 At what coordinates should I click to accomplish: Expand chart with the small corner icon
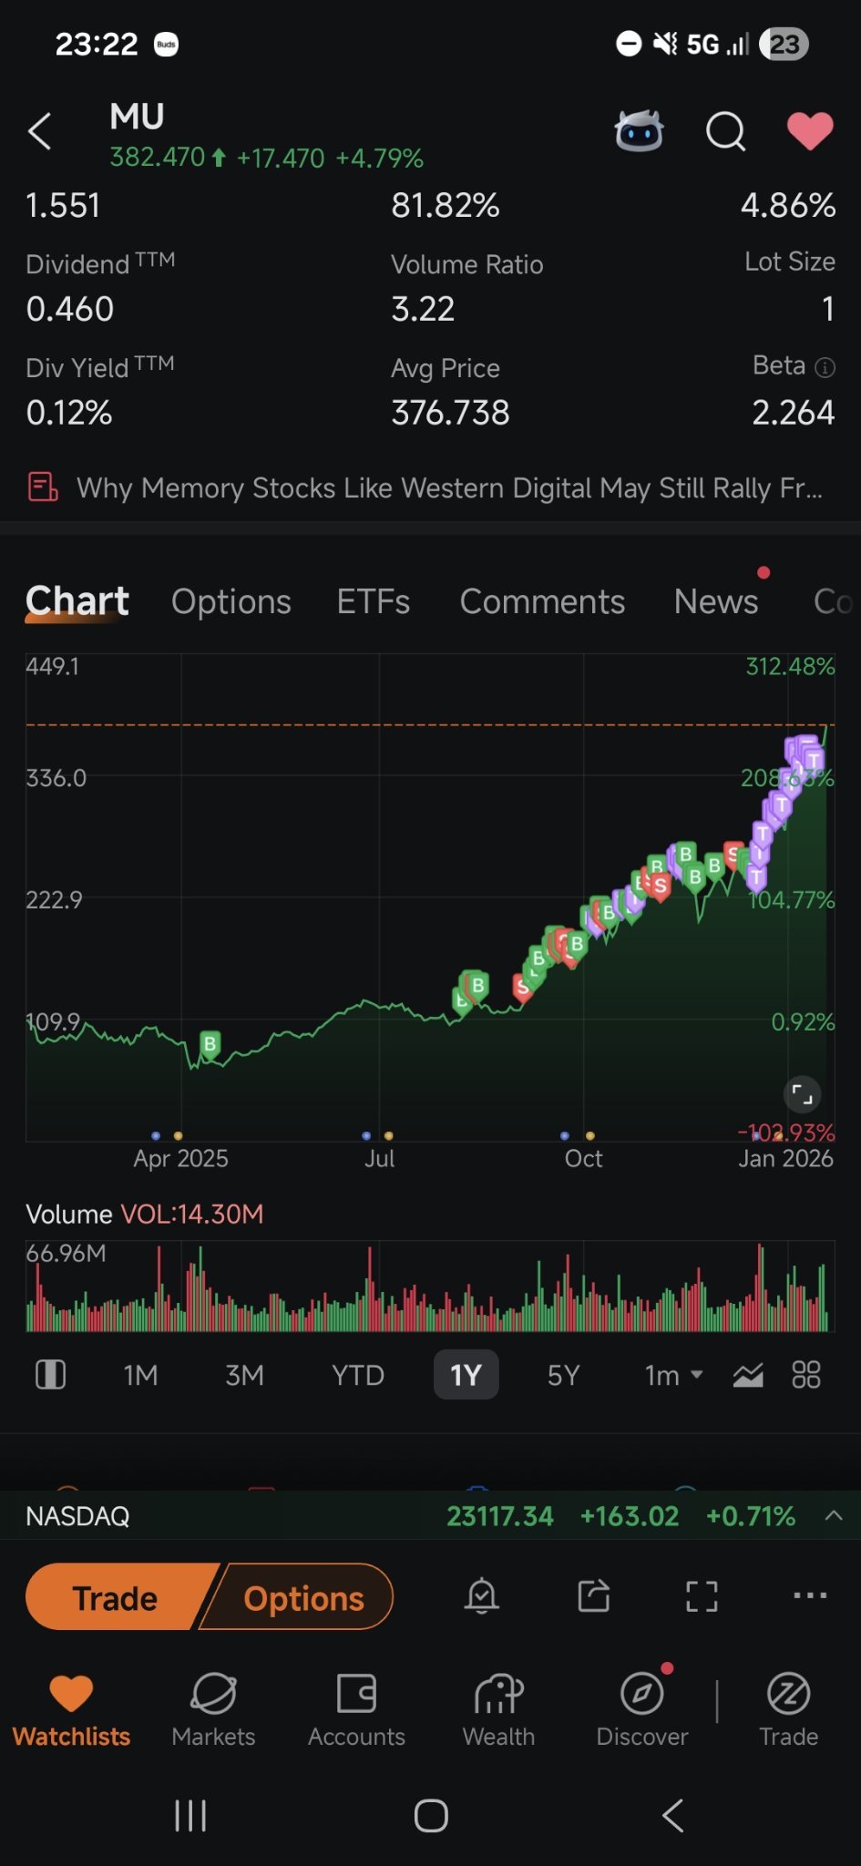pos(802,1094)
